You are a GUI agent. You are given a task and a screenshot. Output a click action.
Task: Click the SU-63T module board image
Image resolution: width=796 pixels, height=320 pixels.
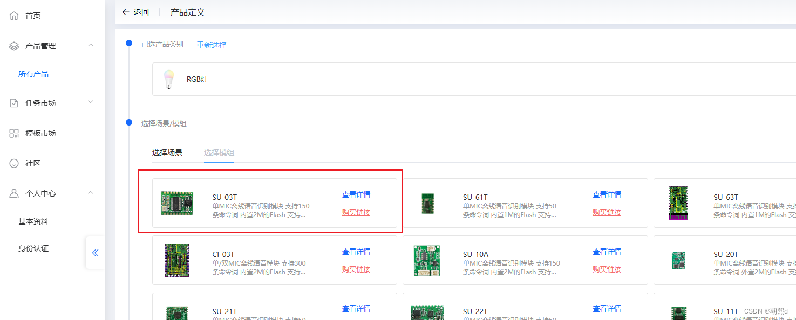(678, 203)
